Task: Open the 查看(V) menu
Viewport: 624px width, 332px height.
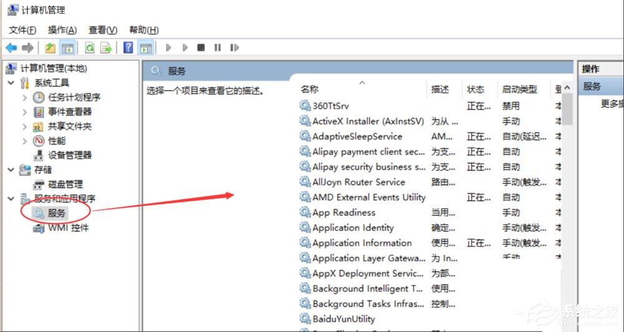Action: coord(103,30)
